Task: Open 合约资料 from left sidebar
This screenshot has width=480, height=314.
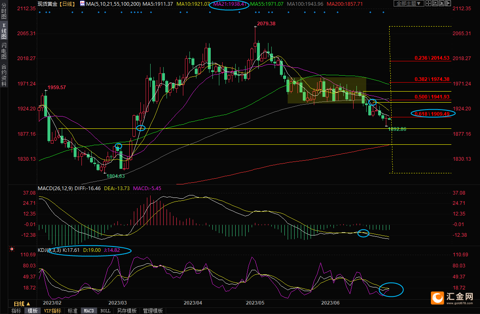Action: pyautogui.click(x=4, y=75)
